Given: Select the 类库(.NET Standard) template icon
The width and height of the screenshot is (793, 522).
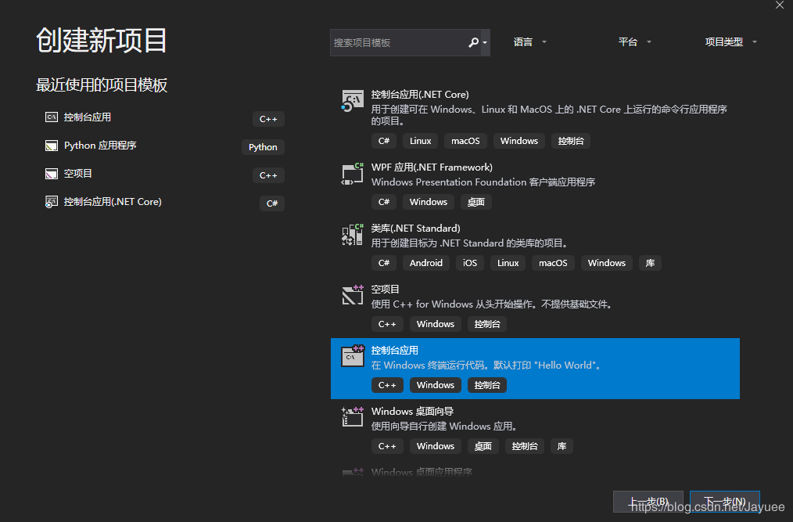Looking at the screenshot, I should click(x=353, y=234).
